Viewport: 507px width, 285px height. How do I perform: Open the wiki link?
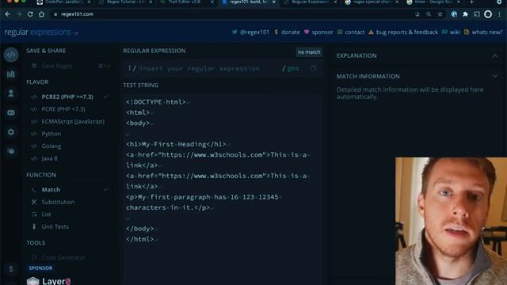tap(451, 32)
